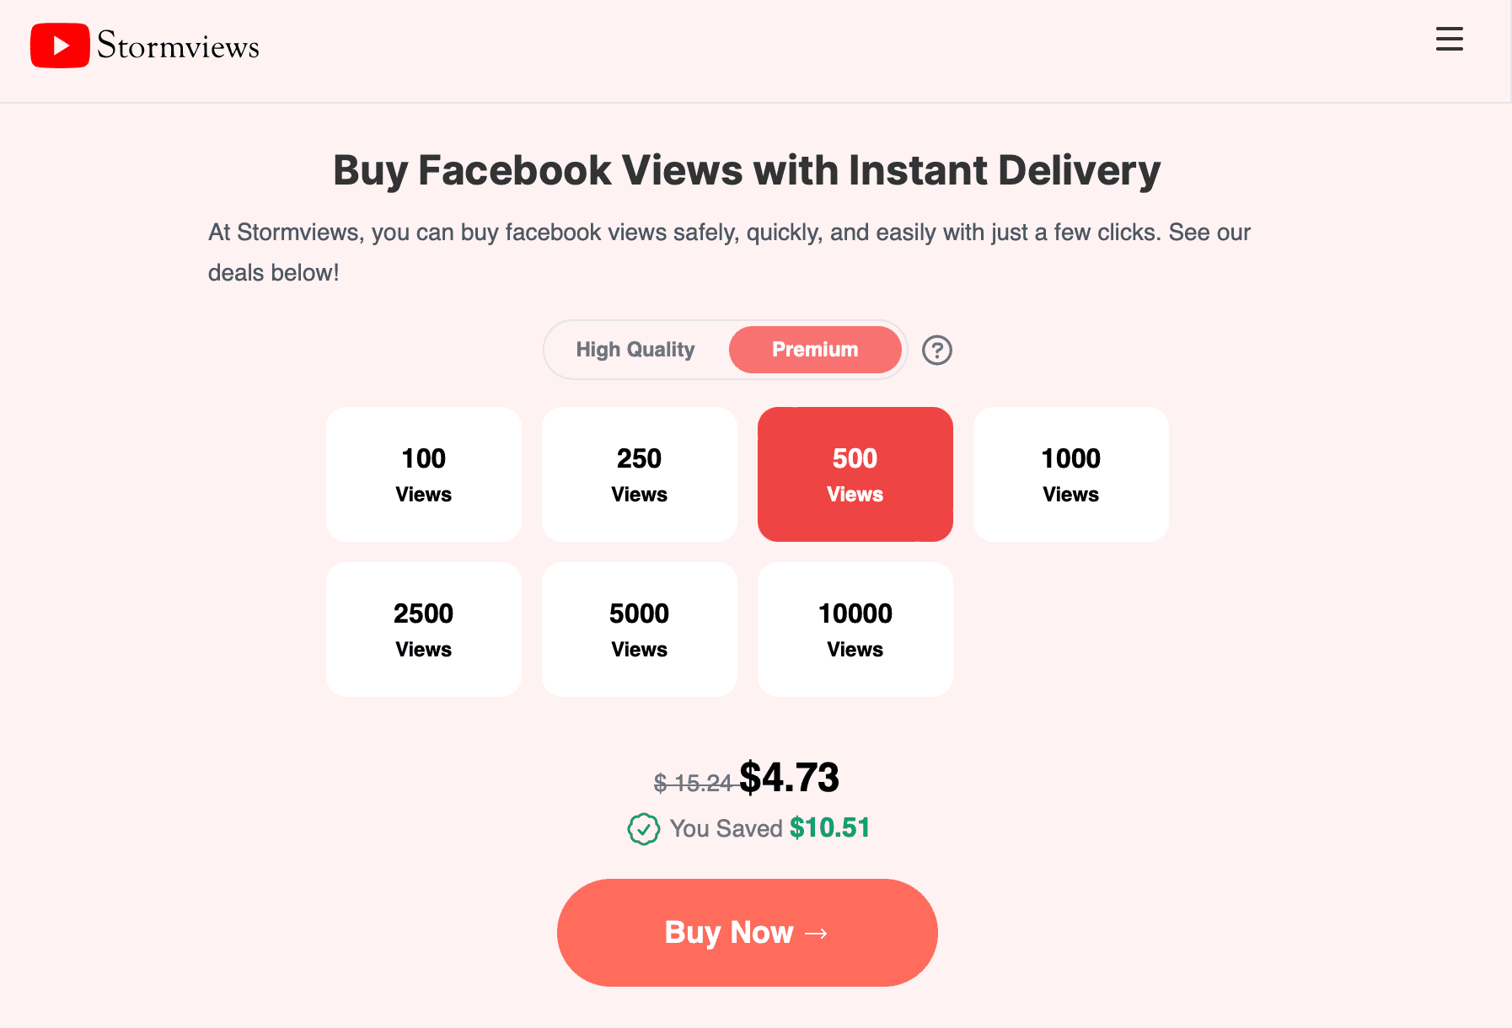This screenshot has width=1512, height=1028.
Task: Select the Premium quality toggle
Action: pos(815,350)
